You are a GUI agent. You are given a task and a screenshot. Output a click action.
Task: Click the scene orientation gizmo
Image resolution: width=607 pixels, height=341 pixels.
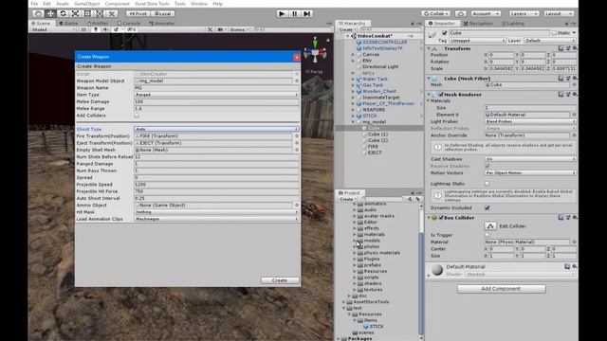click(x=315, y=51)
